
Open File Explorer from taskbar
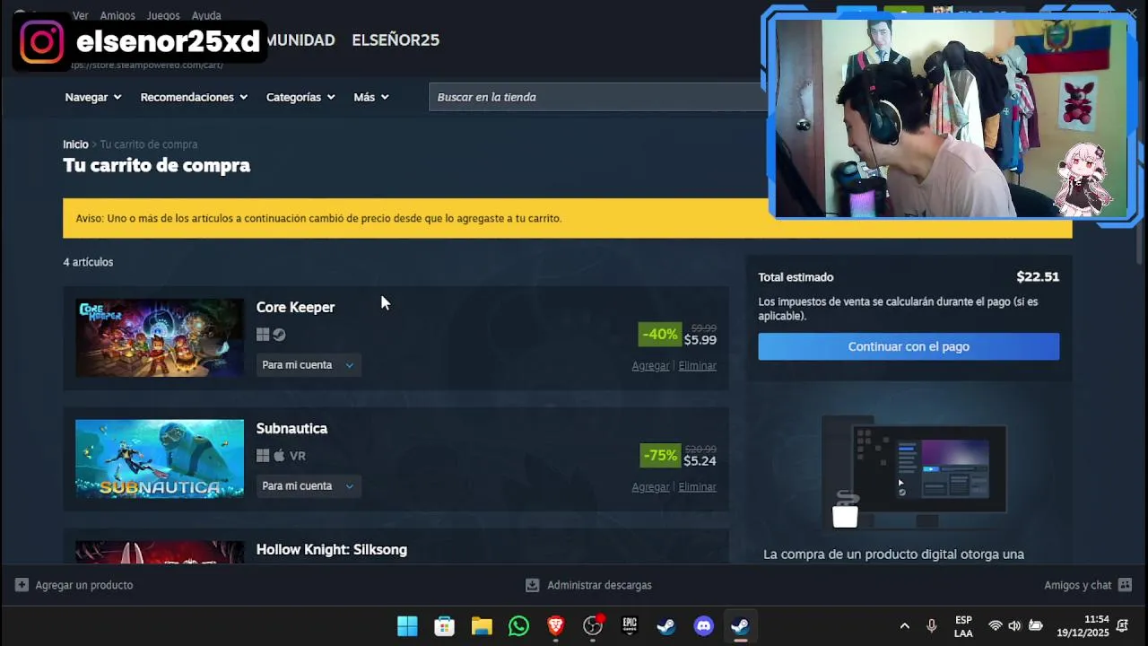tap(482, 626)
